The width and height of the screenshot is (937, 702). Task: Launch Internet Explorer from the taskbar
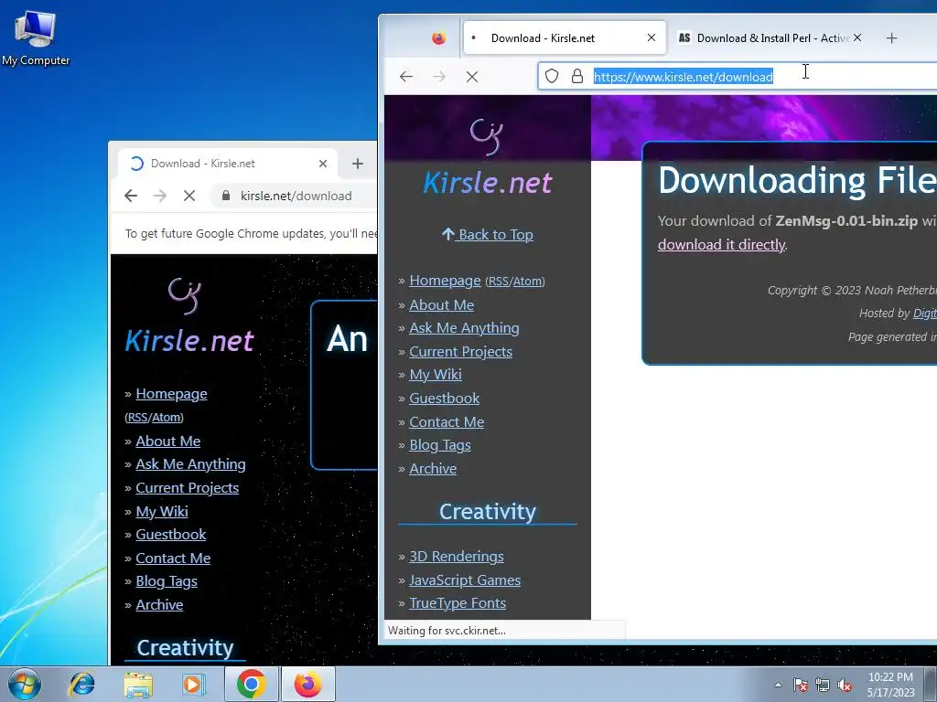[81, 684]
